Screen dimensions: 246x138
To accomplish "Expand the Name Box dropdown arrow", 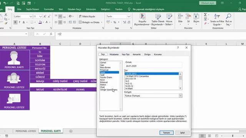I will (x=26, y=34).
